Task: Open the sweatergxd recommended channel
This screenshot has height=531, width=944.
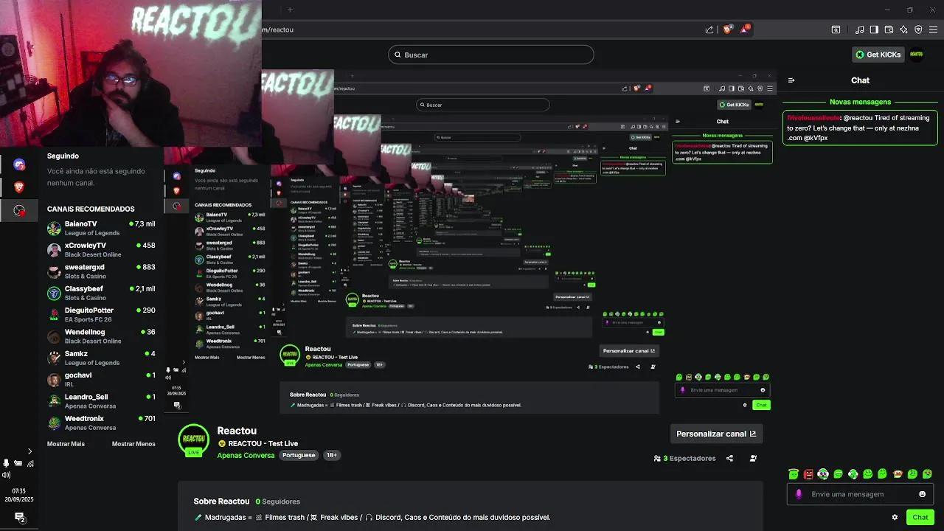Action: [x=101, y=271]
